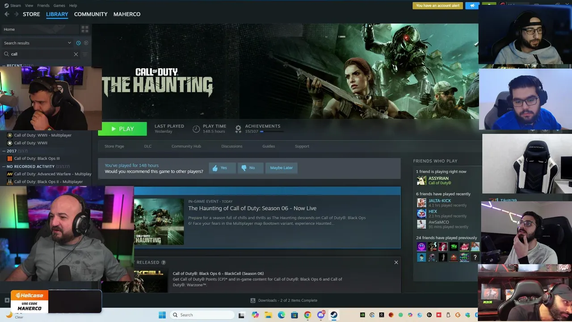Click the help icon next to RELEASED
Viewport: 572px width, 322px height.
[164, 263]
